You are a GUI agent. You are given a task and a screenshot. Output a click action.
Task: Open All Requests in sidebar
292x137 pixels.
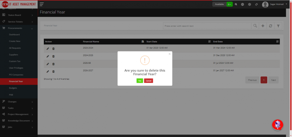coord(15,48)
